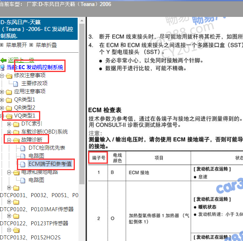Click the DTC索引 folder icon
This screenshot has width=243, height=241.
[x=16, y=124]
